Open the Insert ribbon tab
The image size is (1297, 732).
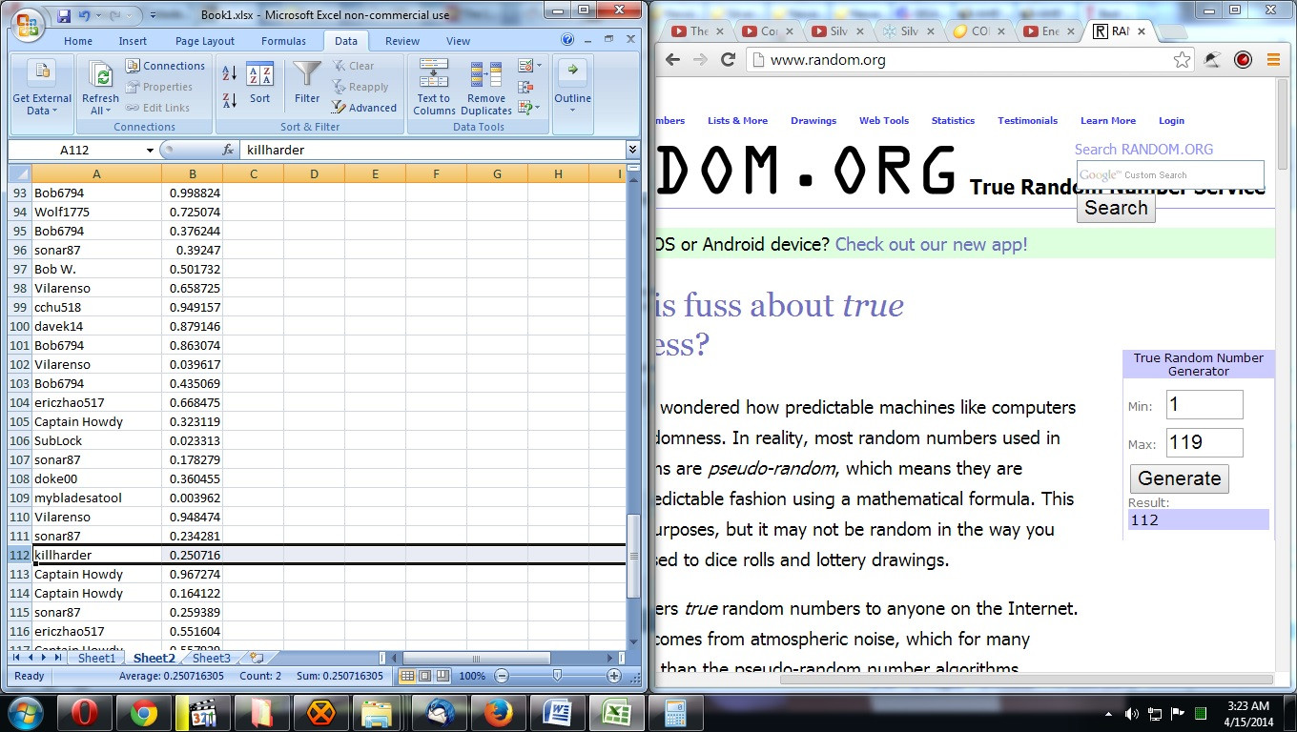point(133,41)
